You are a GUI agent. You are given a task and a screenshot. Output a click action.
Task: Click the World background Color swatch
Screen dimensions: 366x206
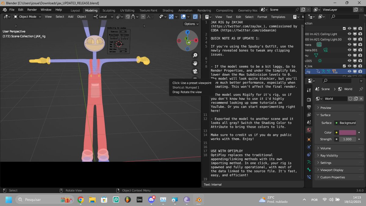point(347,132)
